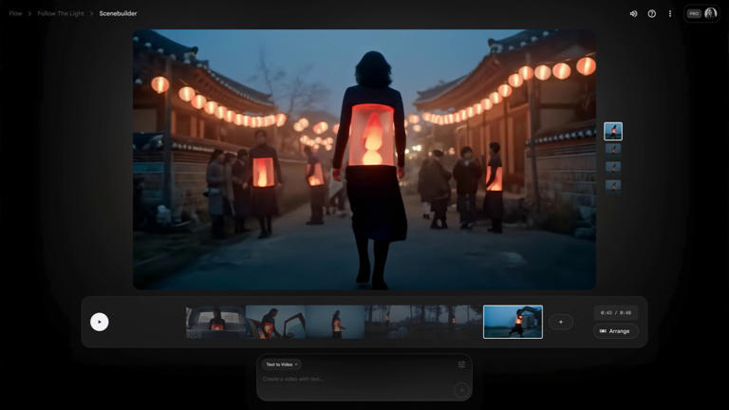
Task: Click the user profile avatar
Action: point(710,14)
